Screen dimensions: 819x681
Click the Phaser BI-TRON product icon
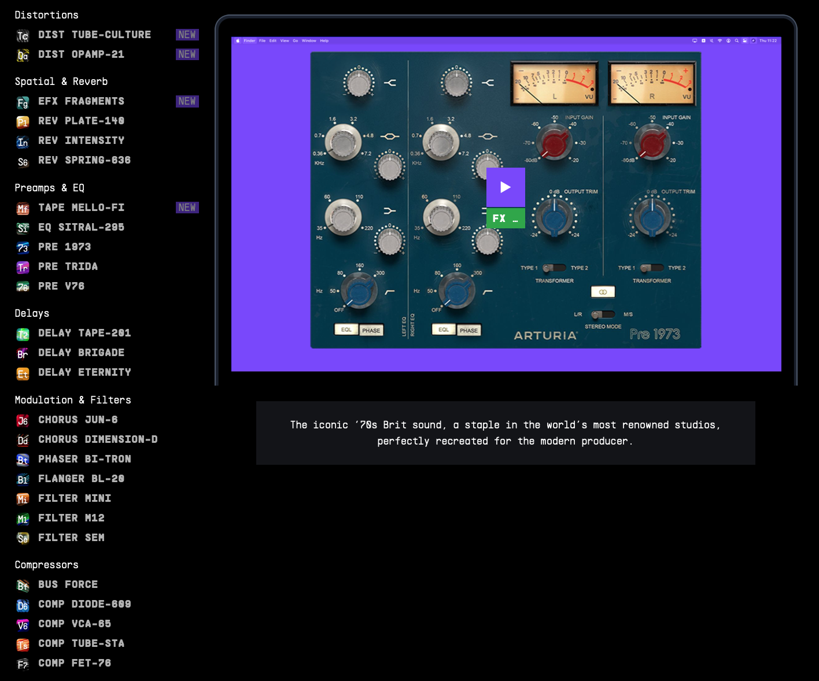point(23,460)
